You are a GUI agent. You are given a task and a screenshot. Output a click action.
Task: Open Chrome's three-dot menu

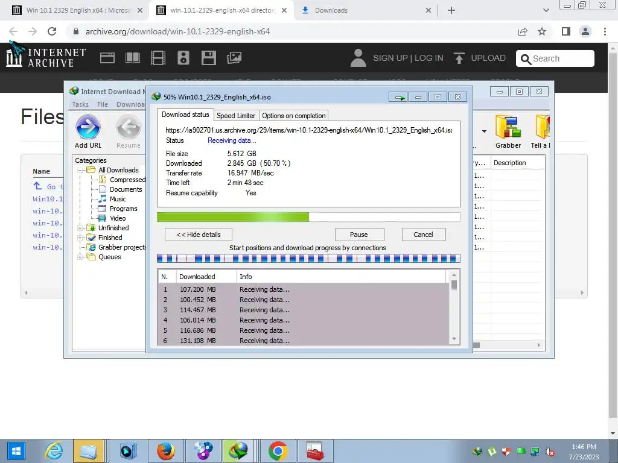pos(605,31)
